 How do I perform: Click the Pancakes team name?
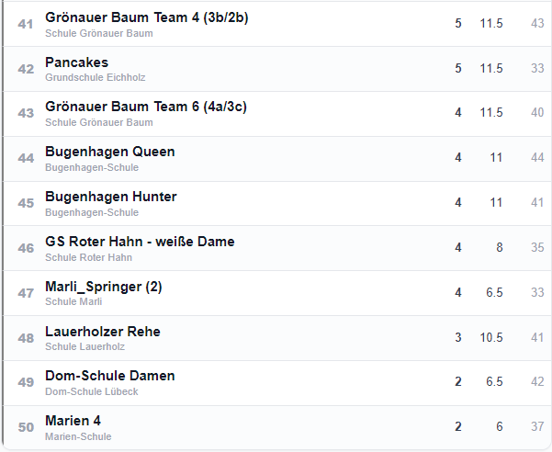[76, 62]
